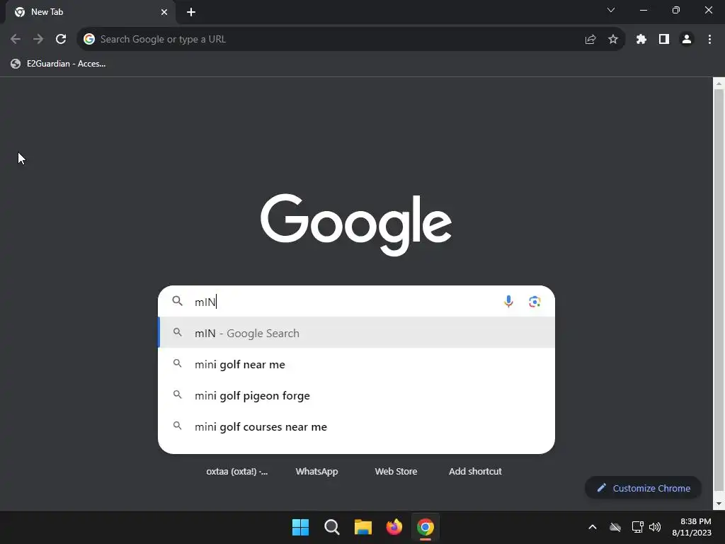Open the Web Store shortcut
This screenshot has width=725, height=544.
tap(396, 471)
